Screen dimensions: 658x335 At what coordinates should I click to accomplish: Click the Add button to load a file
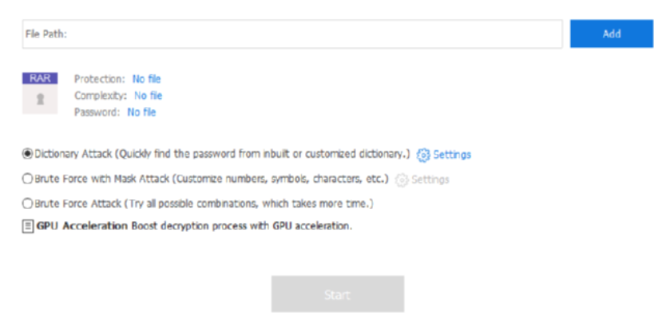612,33
